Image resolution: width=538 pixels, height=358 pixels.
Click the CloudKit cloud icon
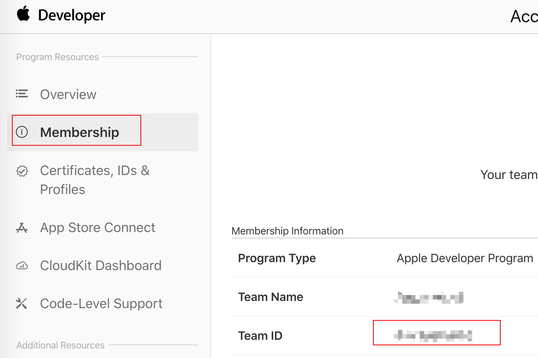(x=22, y=266)
